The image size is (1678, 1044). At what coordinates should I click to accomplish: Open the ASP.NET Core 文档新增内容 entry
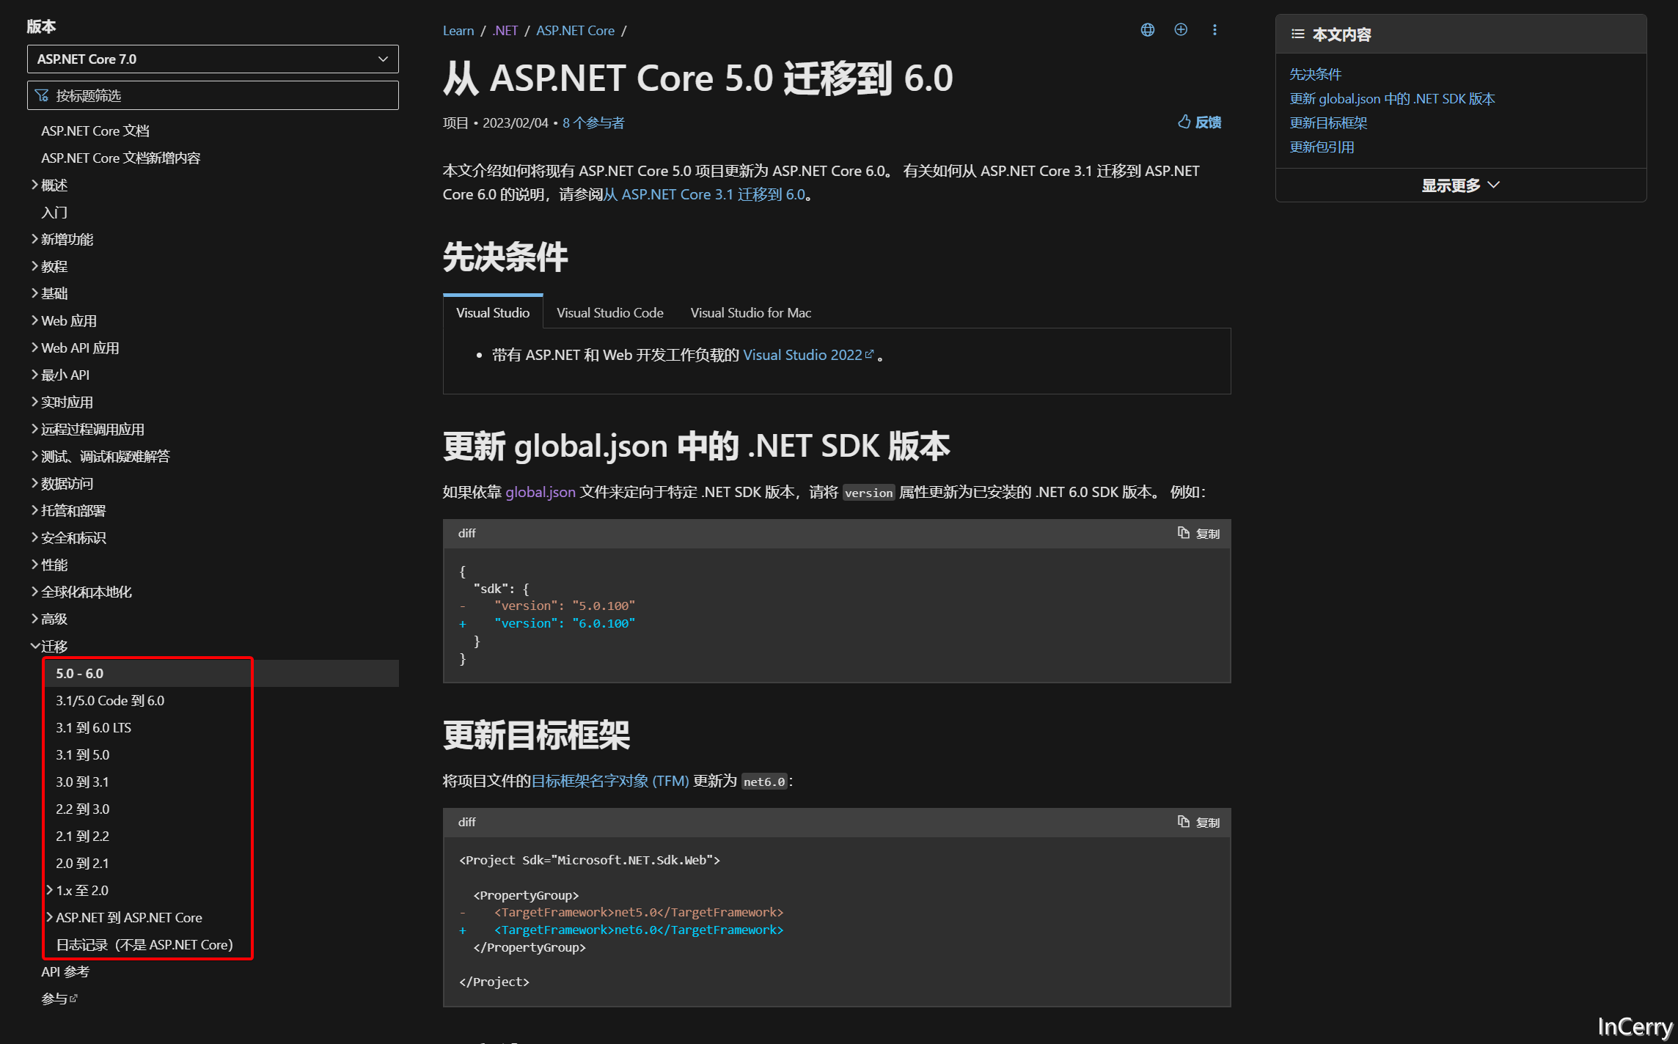coord(121,158)
